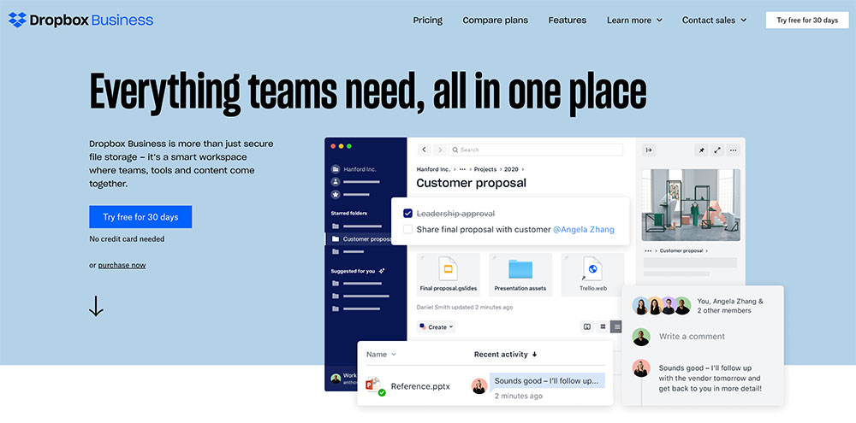
Task: Open the Pricing page
Action: 427,21
